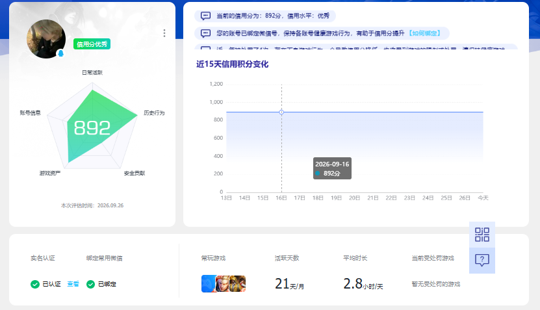Image resolution: width=540 pixels, height=310 pixels.
Task: Open the QR code side button
Action: pos(482,235)
